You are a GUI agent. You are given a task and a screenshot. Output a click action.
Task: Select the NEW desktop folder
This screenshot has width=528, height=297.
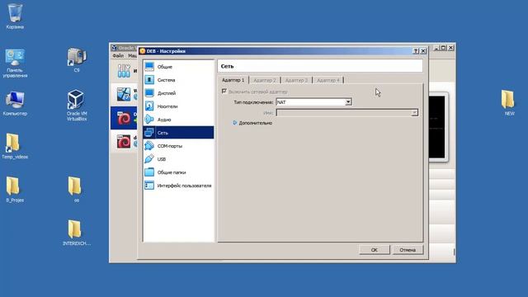pyautogui.click(x=508, y=102)
